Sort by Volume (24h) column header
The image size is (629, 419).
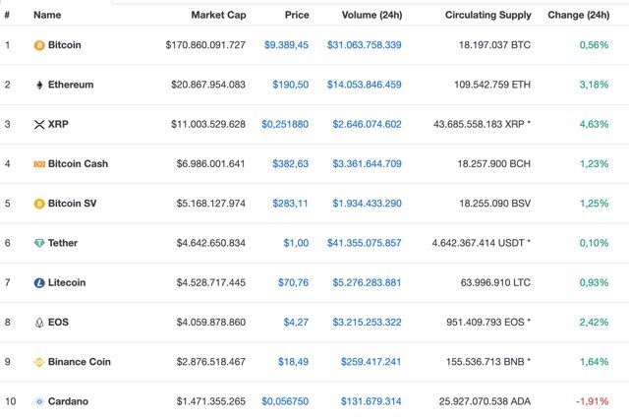(x=372, y=15)
